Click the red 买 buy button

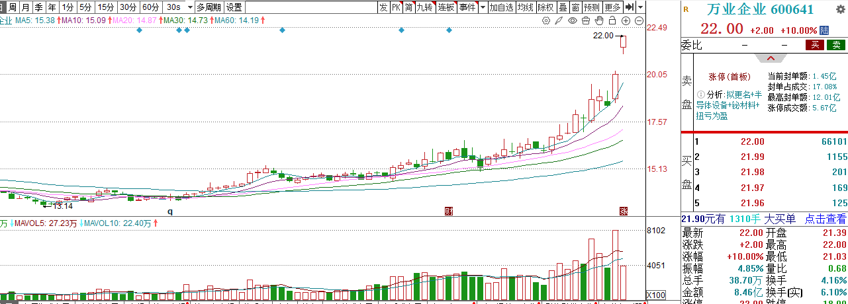[x=816, y=45]
